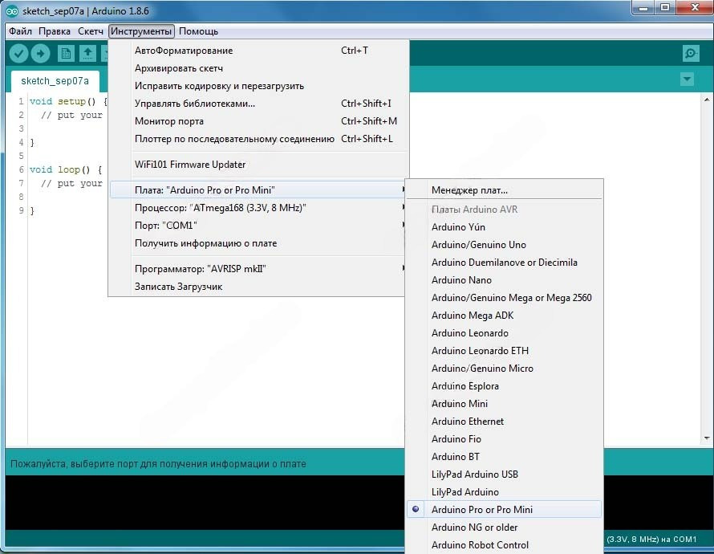Open the tab options dropdown arrow

coord(686,79)
